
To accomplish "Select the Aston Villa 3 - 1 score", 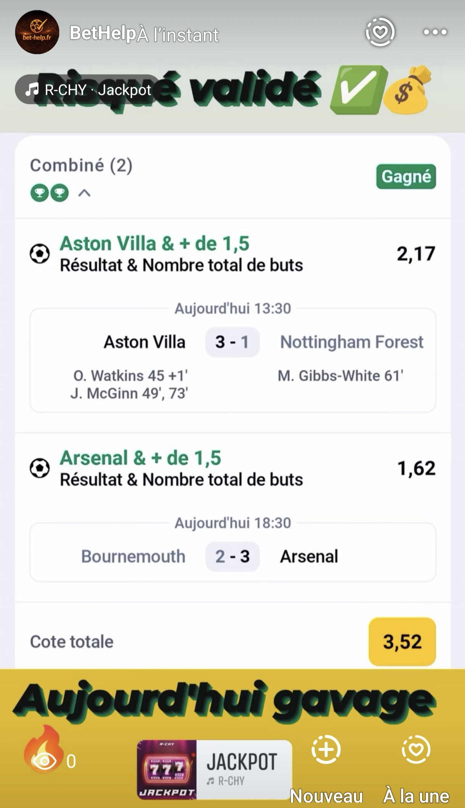I will click(x=232, y=342).
